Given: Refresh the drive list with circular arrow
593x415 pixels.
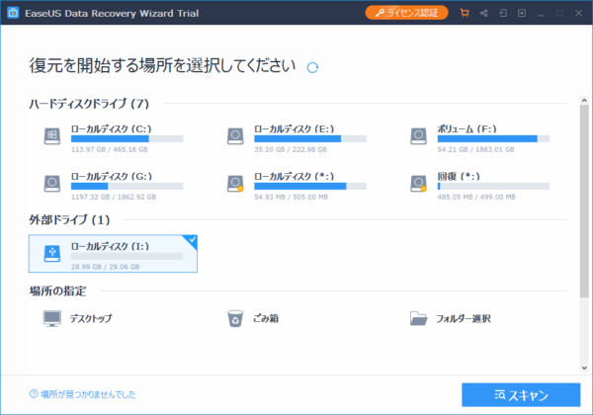Looking at the screenshot, I should tap(312, 67).
